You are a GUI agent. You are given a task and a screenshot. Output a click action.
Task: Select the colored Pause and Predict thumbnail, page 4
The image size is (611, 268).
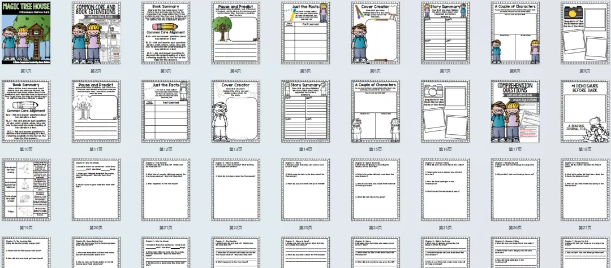236,33
